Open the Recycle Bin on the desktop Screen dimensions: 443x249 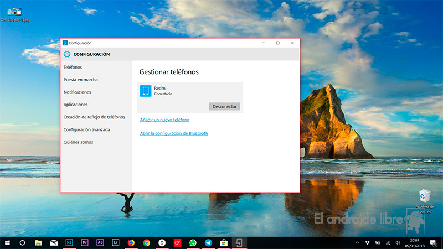pos(425,196)
